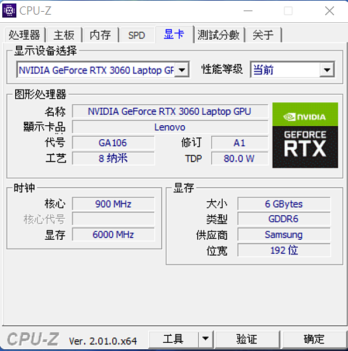Open the 測試分數 tab
The image size is (348, 351).
pos(219,35)
